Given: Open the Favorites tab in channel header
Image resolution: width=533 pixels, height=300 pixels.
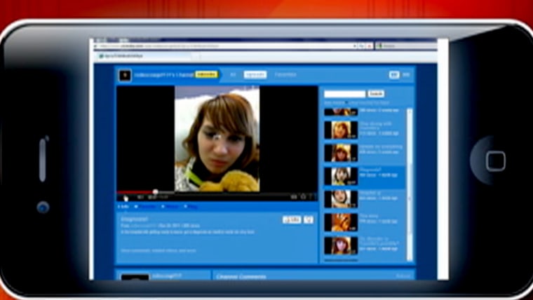Looking at the screenshot, I should [x=285, y=74].
